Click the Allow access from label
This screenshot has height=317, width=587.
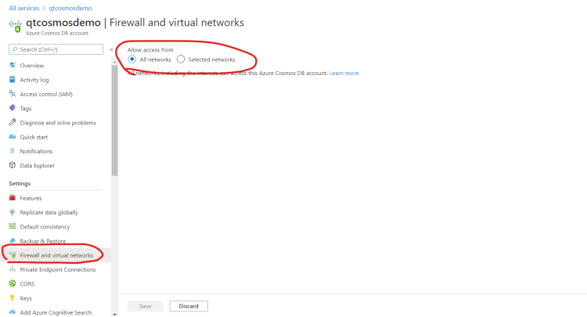coord(150,49)
